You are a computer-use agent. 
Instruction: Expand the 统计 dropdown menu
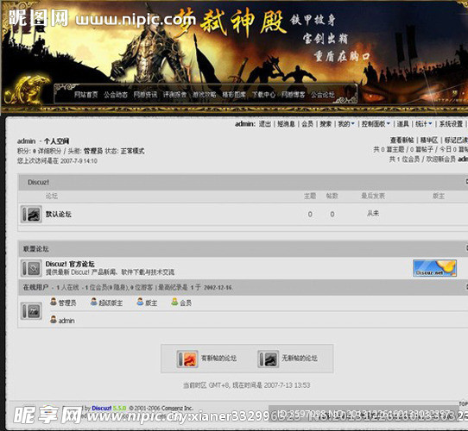click(423, 123)
